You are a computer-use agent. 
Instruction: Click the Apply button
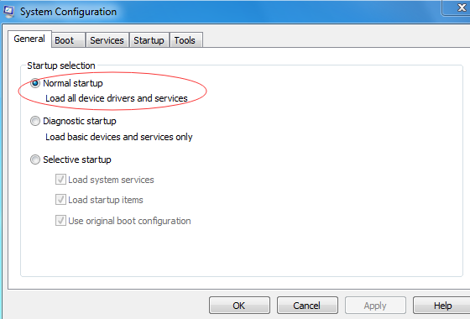[x=375, y=306]
